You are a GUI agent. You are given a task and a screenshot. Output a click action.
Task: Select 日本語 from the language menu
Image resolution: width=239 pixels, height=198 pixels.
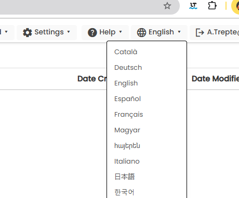[124, 177]
